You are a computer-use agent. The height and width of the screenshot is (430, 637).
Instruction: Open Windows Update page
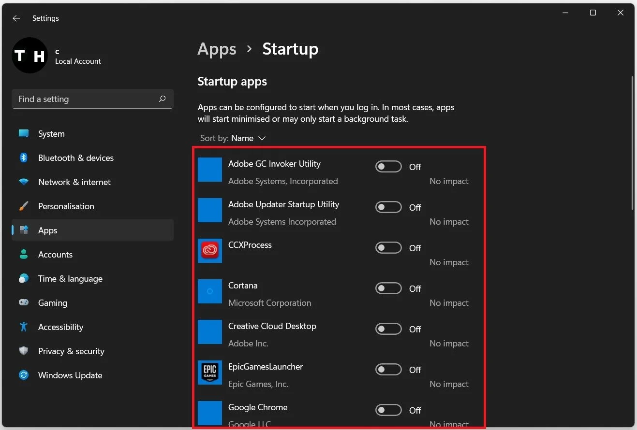92,375
